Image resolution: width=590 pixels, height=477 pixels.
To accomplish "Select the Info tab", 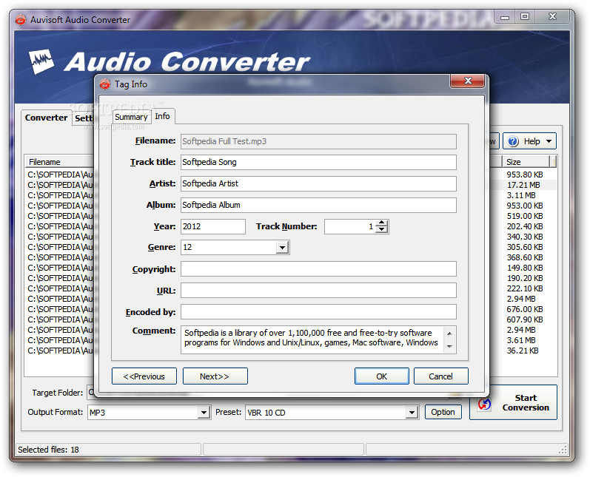I will pyautogui.click(x=163, y=116).
